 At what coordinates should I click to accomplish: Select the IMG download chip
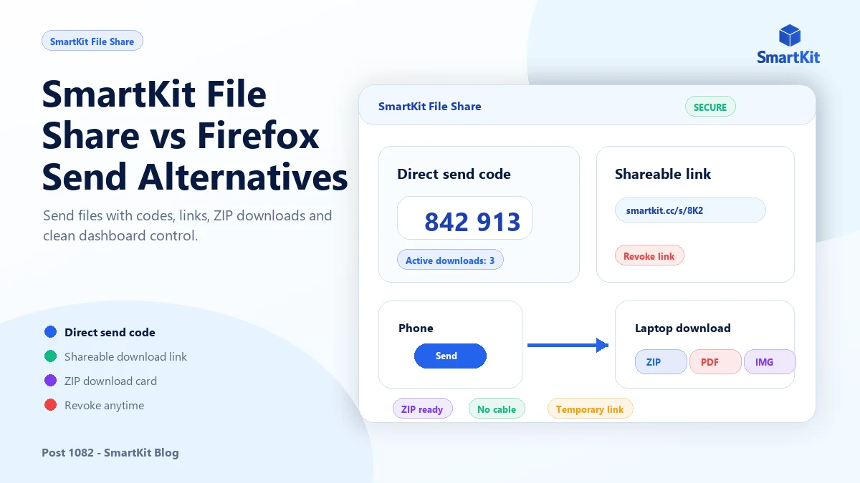[770, 361]
